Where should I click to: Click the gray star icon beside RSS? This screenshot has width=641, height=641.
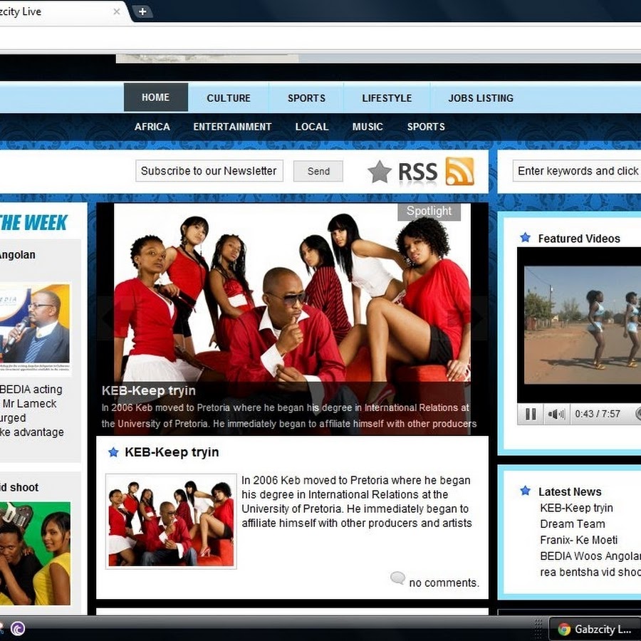click(380, 172)
